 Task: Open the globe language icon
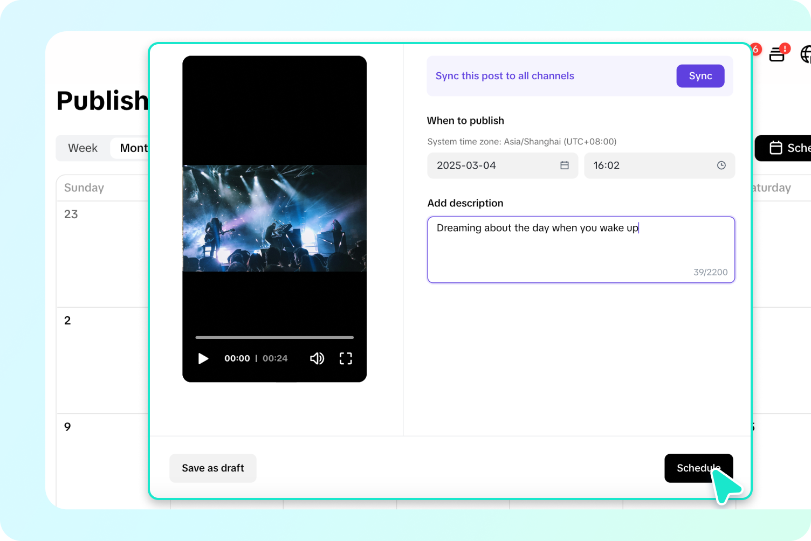click(806, 54)
